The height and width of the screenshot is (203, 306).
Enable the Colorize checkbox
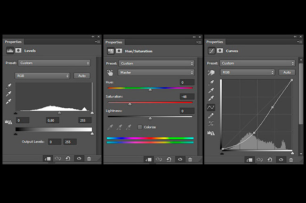(140, 127)
